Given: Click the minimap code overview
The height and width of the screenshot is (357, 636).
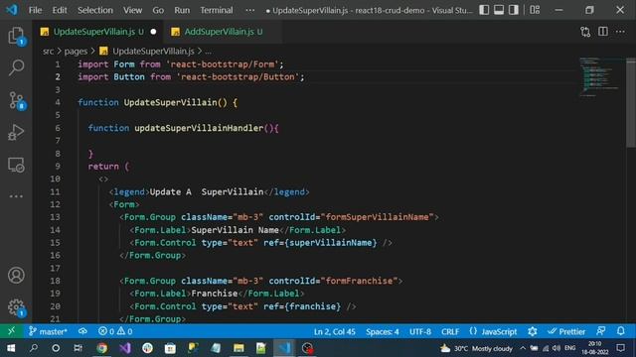Looking at the screenshot, I should pyautogui.click(x=600, y=77).
